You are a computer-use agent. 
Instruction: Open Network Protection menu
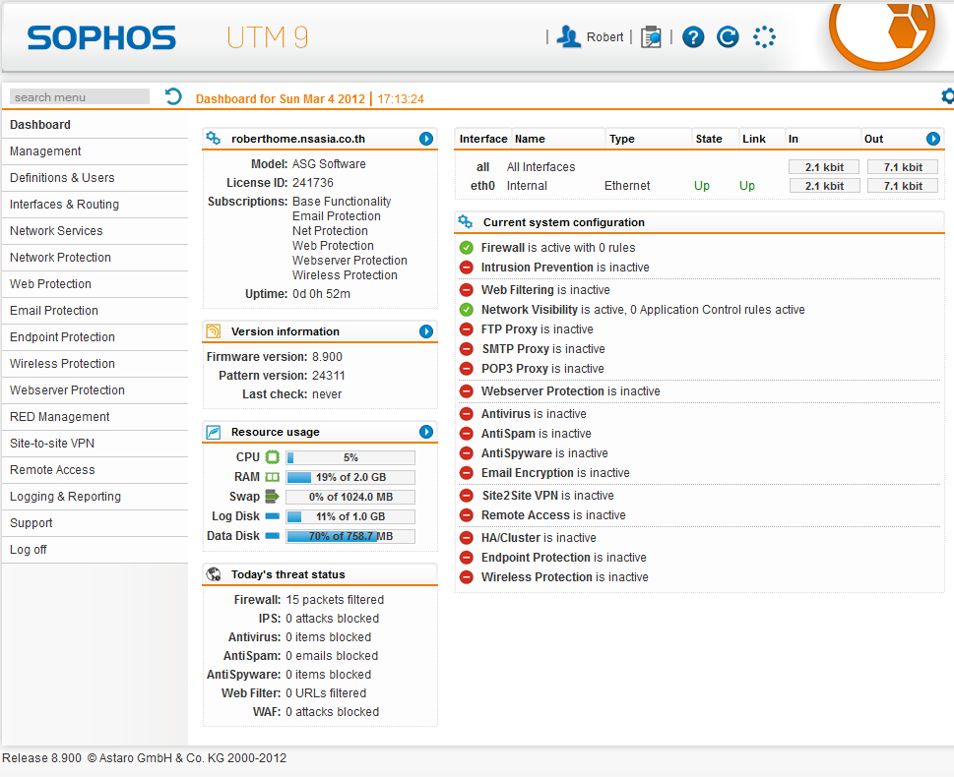click(x=95, y=257)
